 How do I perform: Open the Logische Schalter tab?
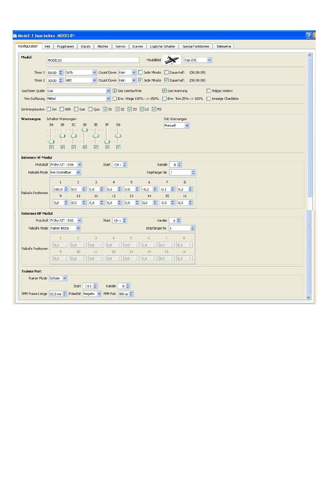click(x=162, y=46)
